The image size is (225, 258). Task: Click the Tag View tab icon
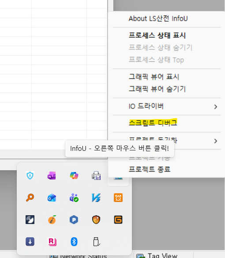(x=141, y=256)
